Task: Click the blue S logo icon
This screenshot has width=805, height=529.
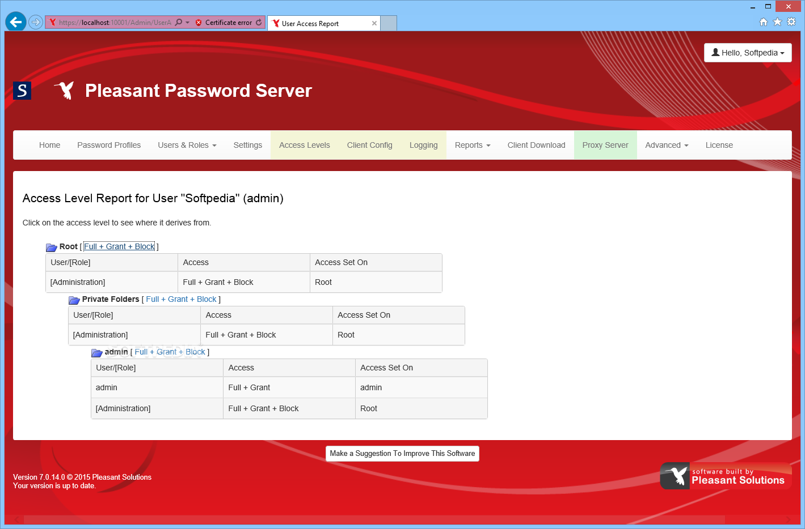Action: click(x=22, y=91)
